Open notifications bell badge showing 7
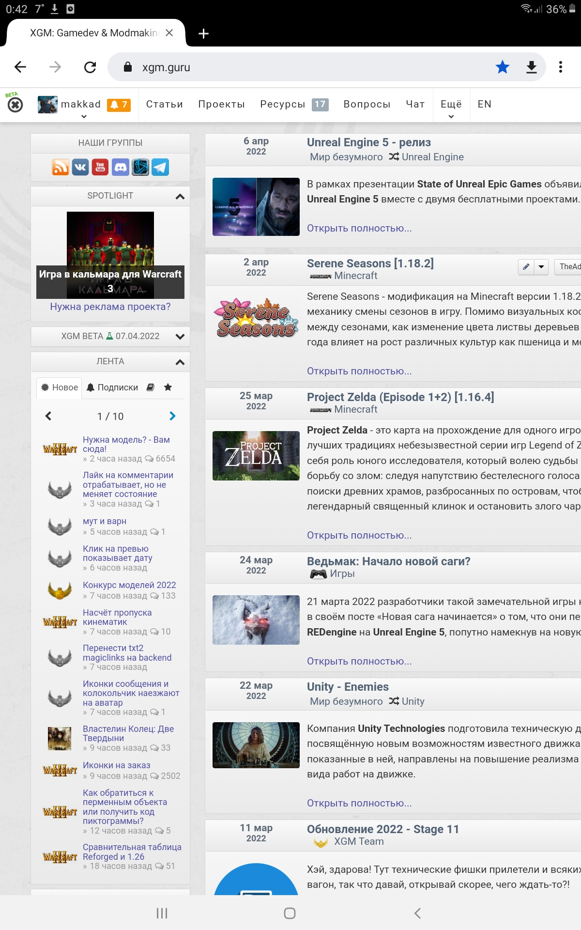 point(119,105)
